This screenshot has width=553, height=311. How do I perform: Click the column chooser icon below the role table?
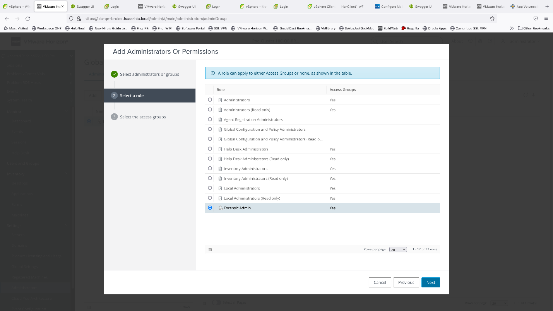[210, 249]
